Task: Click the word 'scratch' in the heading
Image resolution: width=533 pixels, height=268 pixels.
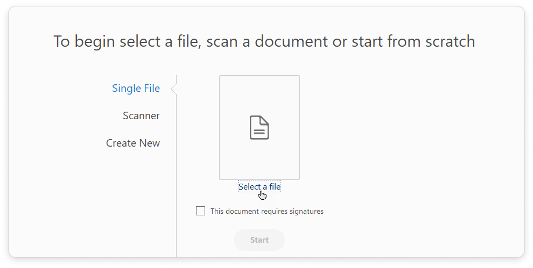Action: coord(449,41)
